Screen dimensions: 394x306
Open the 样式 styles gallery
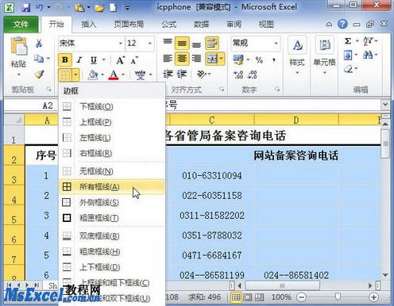(x=297, y=56)
